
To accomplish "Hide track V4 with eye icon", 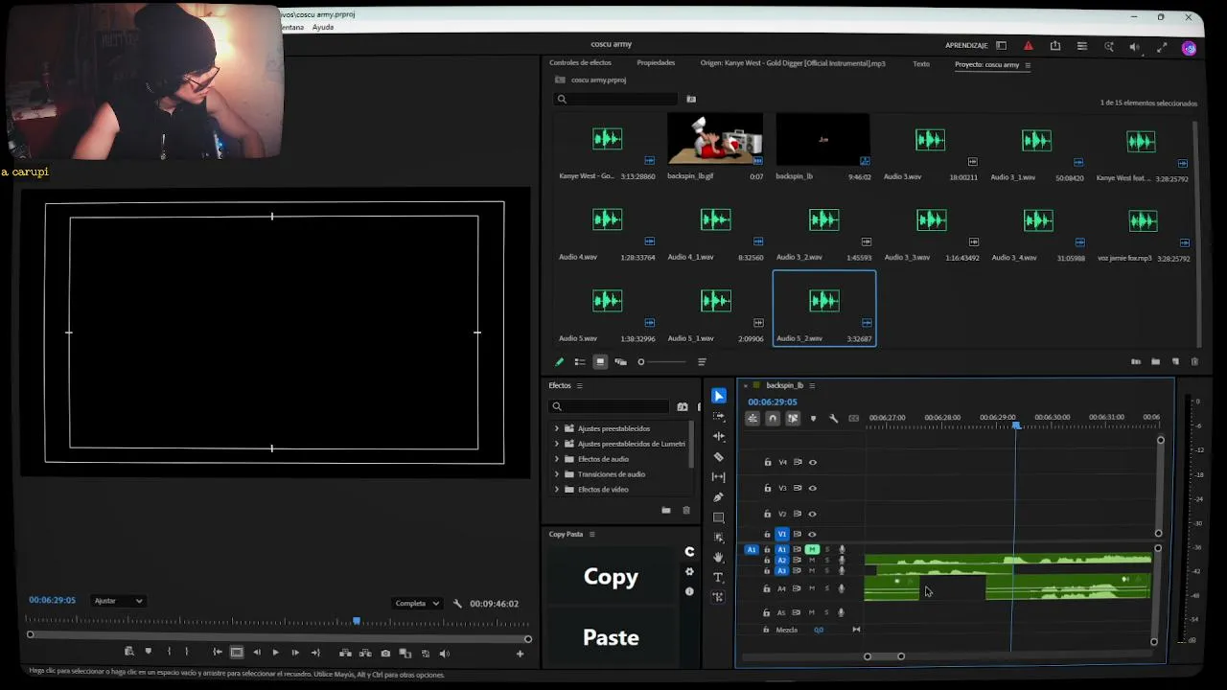I will click(813, 462).
